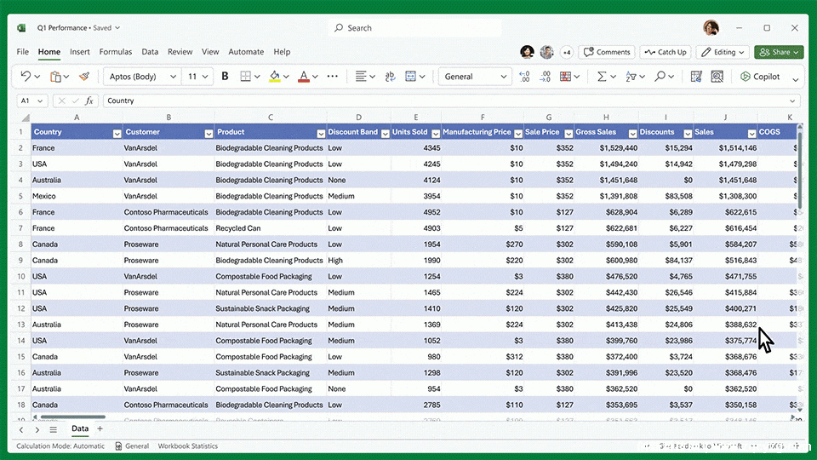Open the all sheets list icon
Screen dimensions: 817x460
point(53,429)
